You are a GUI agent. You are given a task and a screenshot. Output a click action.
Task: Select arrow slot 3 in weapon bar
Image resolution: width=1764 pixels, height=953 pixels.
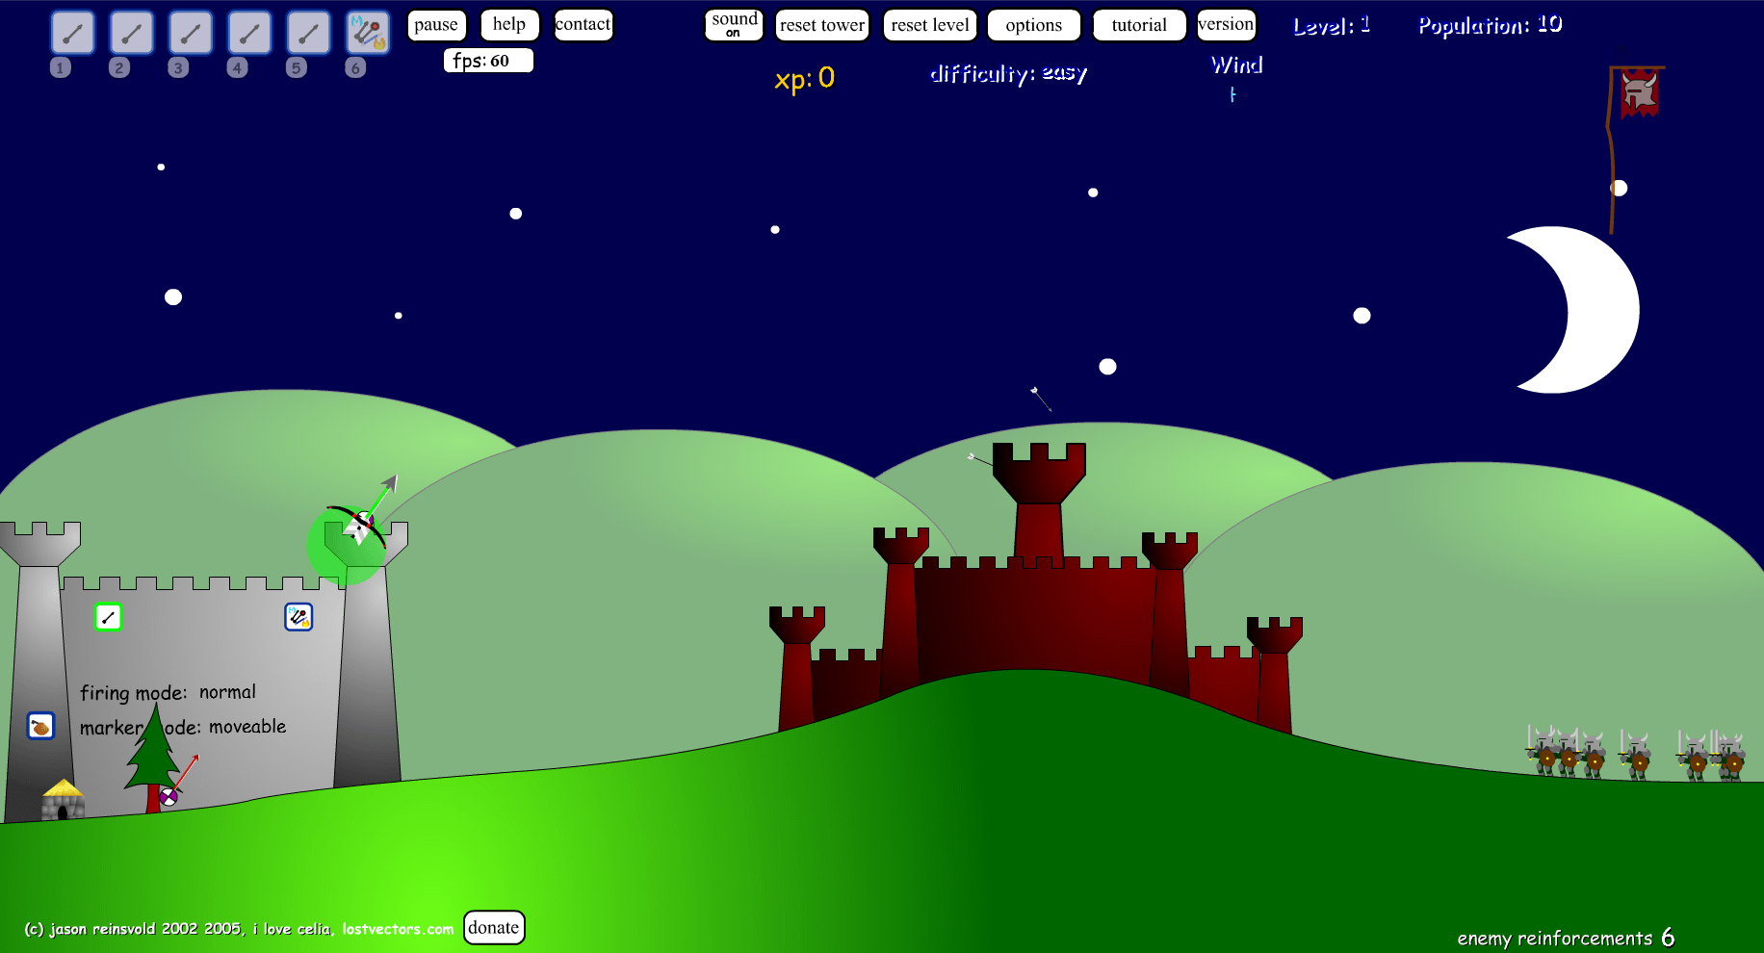pyautogui.click(x=191, y=33)
